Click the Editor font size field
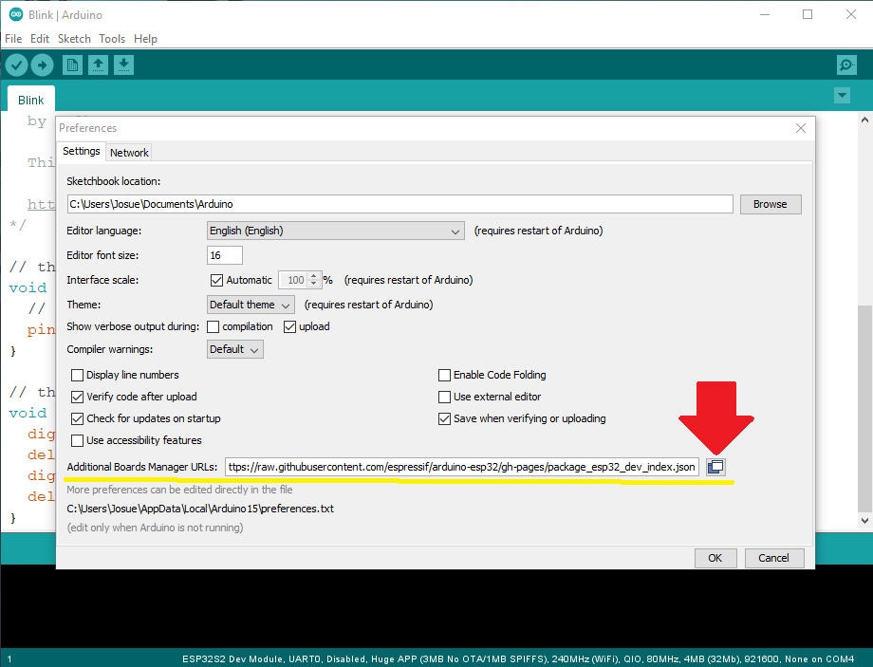Image resolution: width=873 pixels, height=667 pixels. click(224, 255)
